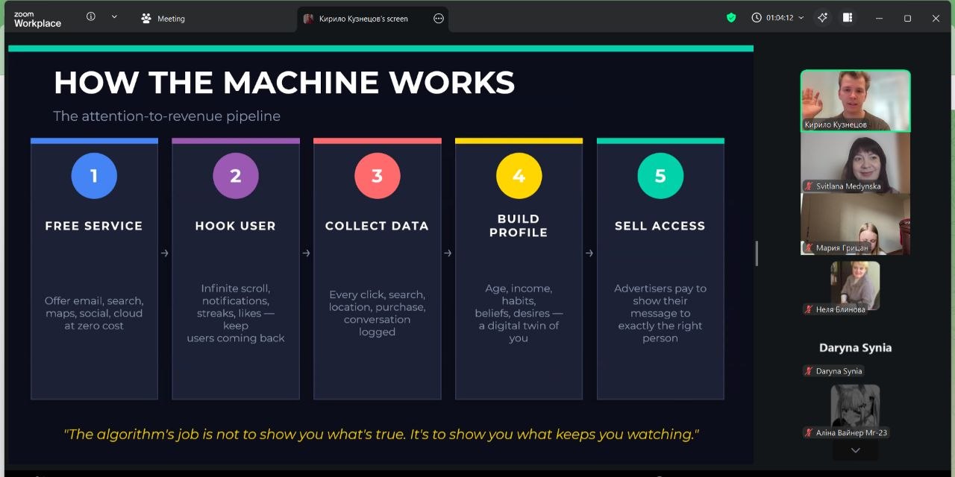The width and height of the screenshot is (955, 477).
Task: Open more options on the shared screen tab
Action: (x=439, y=19)
